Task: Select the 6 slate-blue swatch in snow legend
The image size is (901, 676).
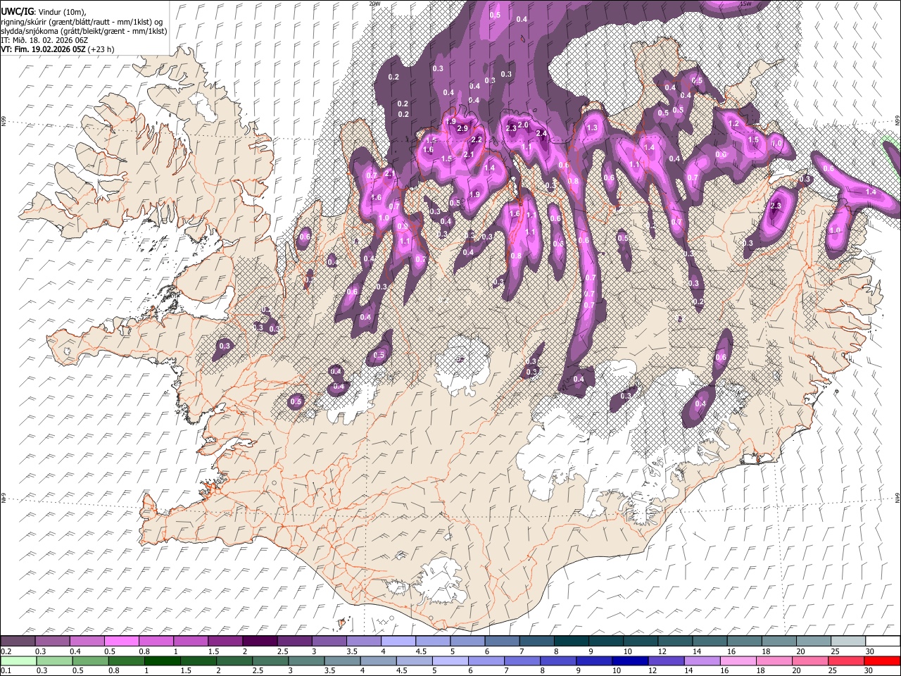Action: [502, 641]
